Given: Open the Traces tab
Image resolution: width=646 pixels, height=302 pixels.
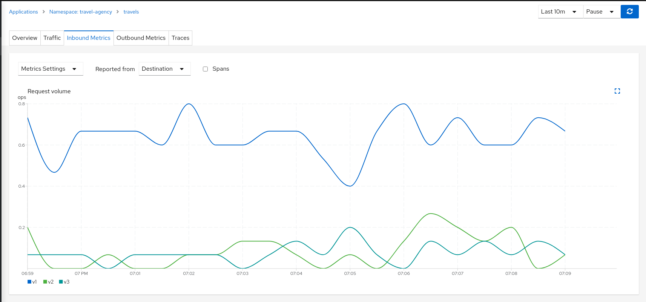Looking at the screenshot, I should 180,38.
